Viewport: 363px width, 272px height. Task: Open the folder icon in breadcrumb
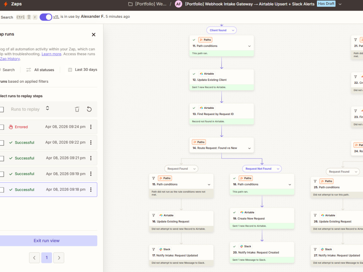(130, 4)
